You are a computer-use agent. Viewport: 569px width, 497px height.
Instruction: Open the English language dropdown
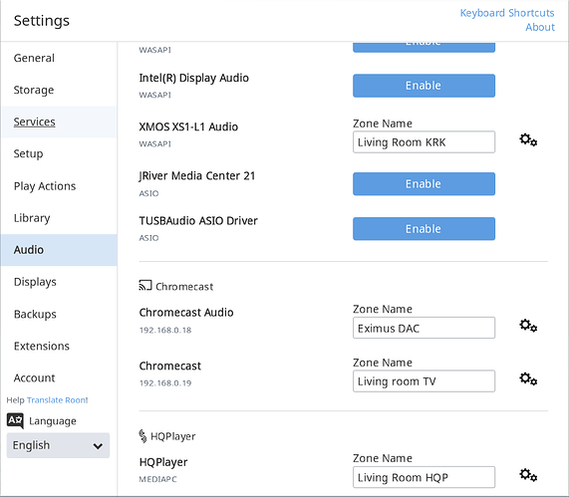click(58, 445)
